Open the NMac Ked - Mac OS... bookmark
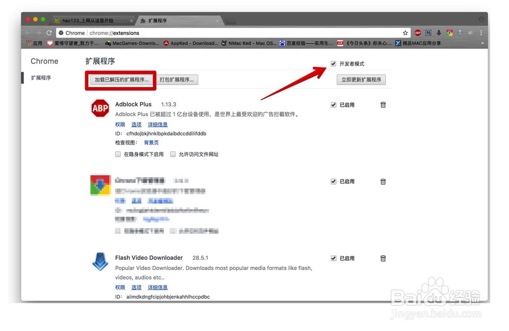Image resolution: width=509 pixels, height=331 pixels. [x=249, y=43]
